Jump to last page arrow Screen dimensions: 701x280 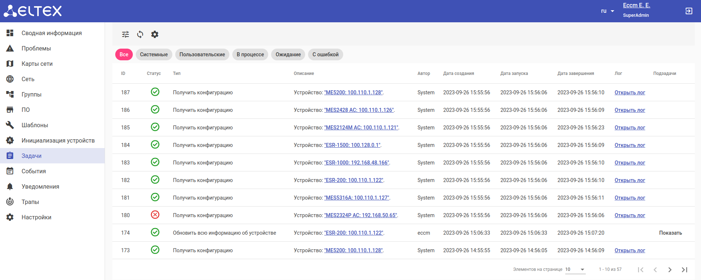tap(684, 270)
